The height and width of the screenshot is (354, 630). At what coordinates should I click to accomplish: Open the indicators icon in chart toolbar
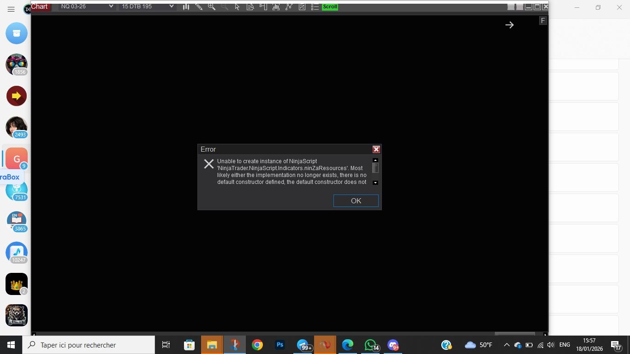tap(276, 7)
